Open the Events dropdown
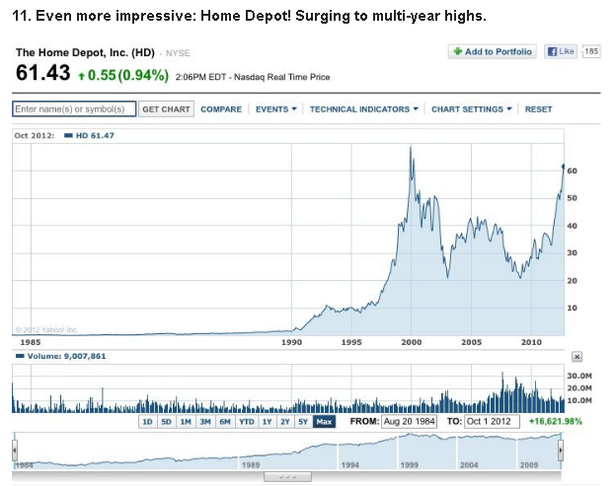This screenshot has width=616, height=486. click(275, 109)
